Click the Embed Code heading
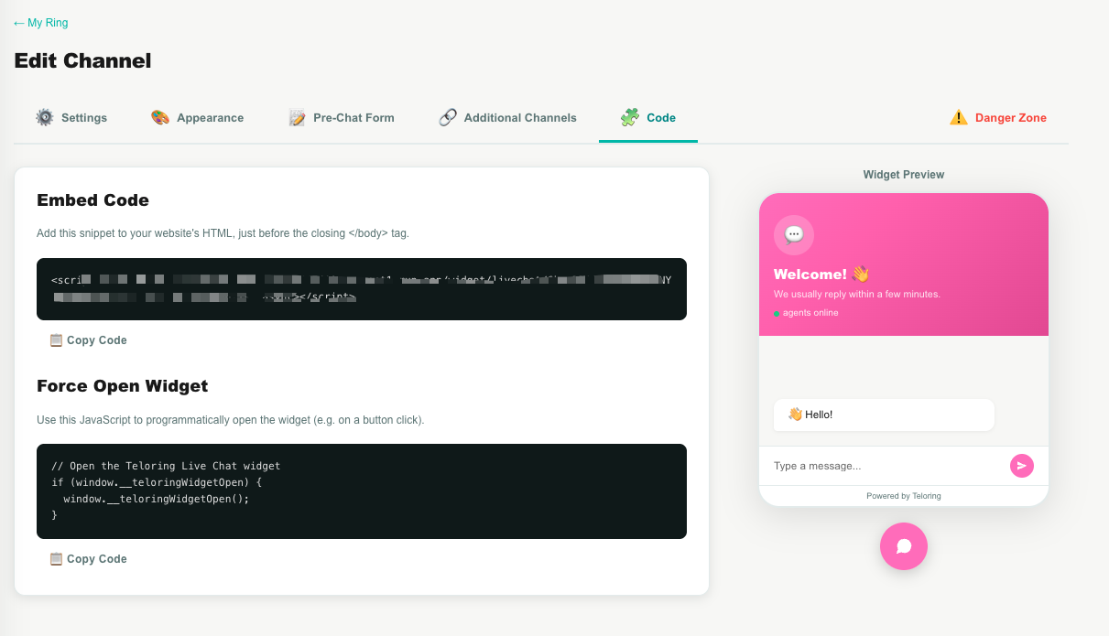The width and height of the screenshot is (1109, 636). [92, 200]
